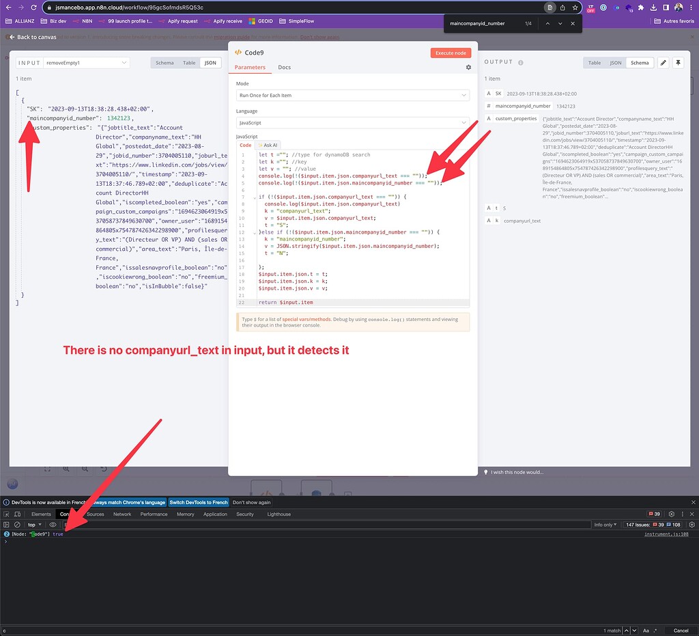Screen dimensions: 699x636
Task: Open the Network tab in DevTools
Action: point(122,514)
